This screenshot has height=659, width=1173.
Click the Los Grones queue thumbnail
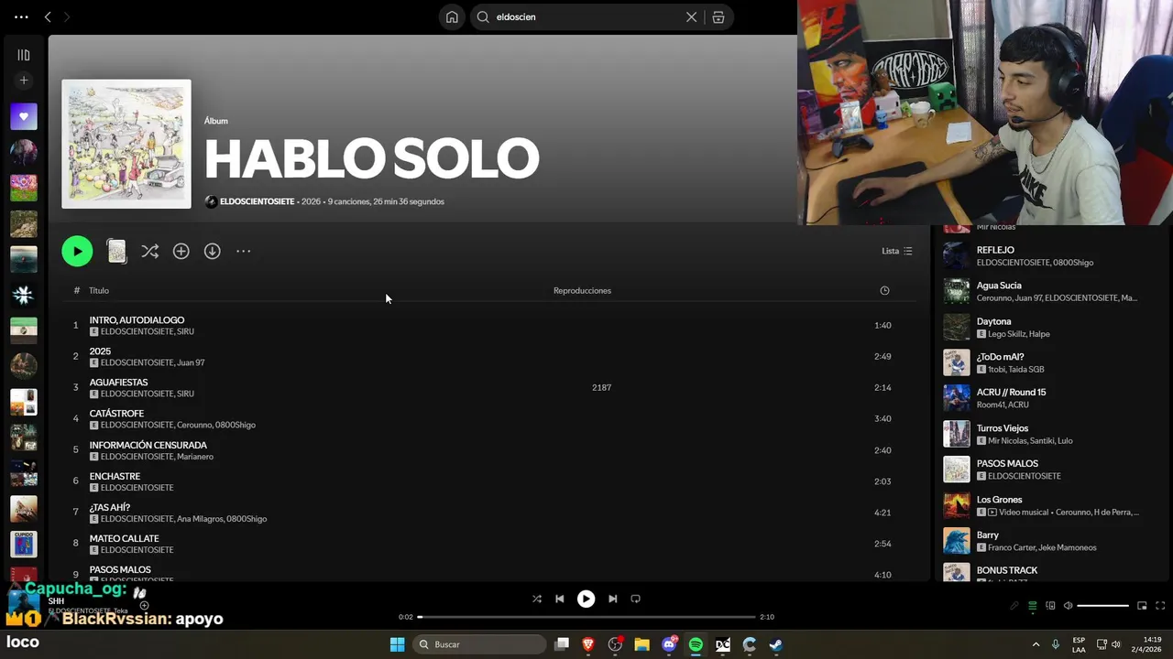(x=957, y=505)
